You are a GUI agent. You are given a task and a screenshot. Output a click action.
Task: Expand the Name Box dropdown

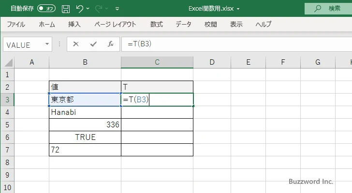47,44
